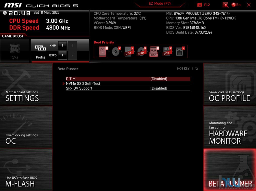Select the plain optical disc boot icon
The width and height of the screenshot is (256, 191).
click(116, 51)
